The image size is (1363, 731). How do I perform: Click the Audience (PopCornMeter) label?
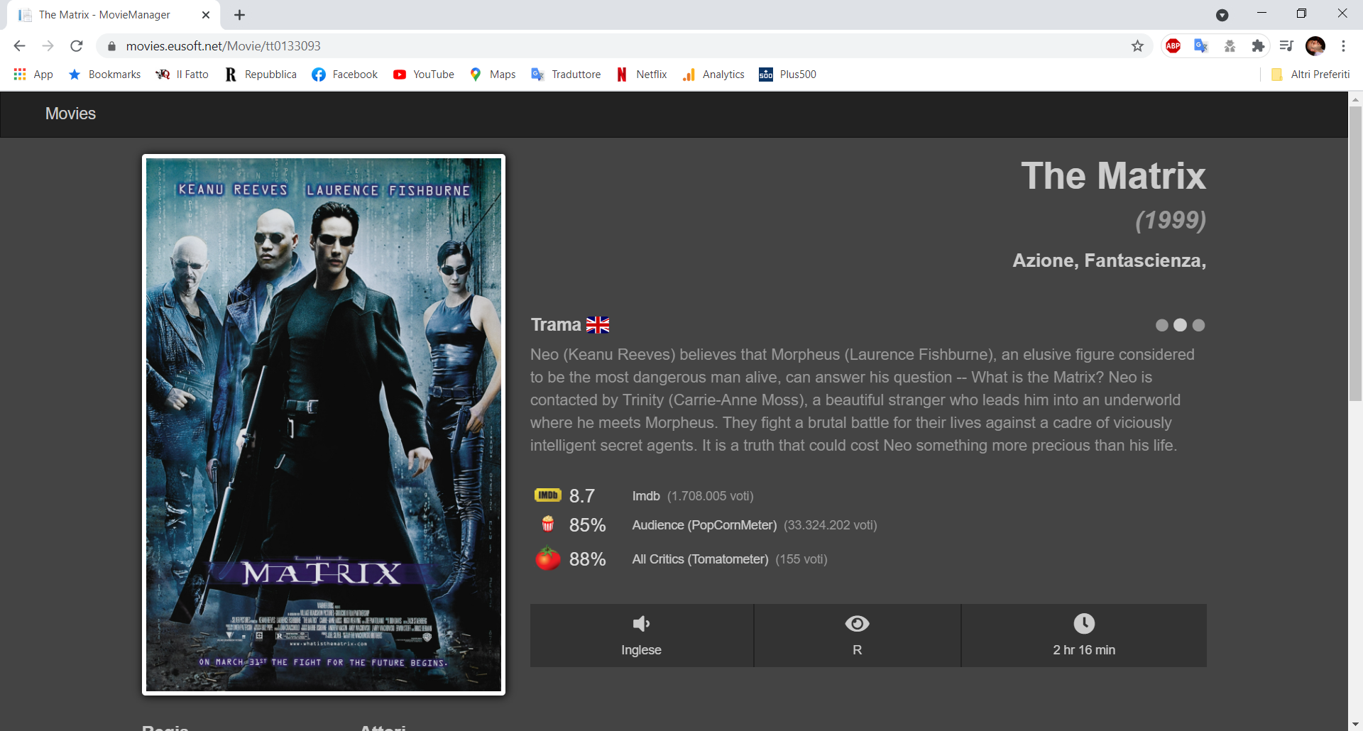704,525
